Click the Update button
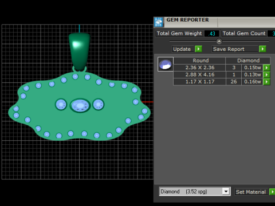This screenshot has height=206, width=275. point(183,49)
